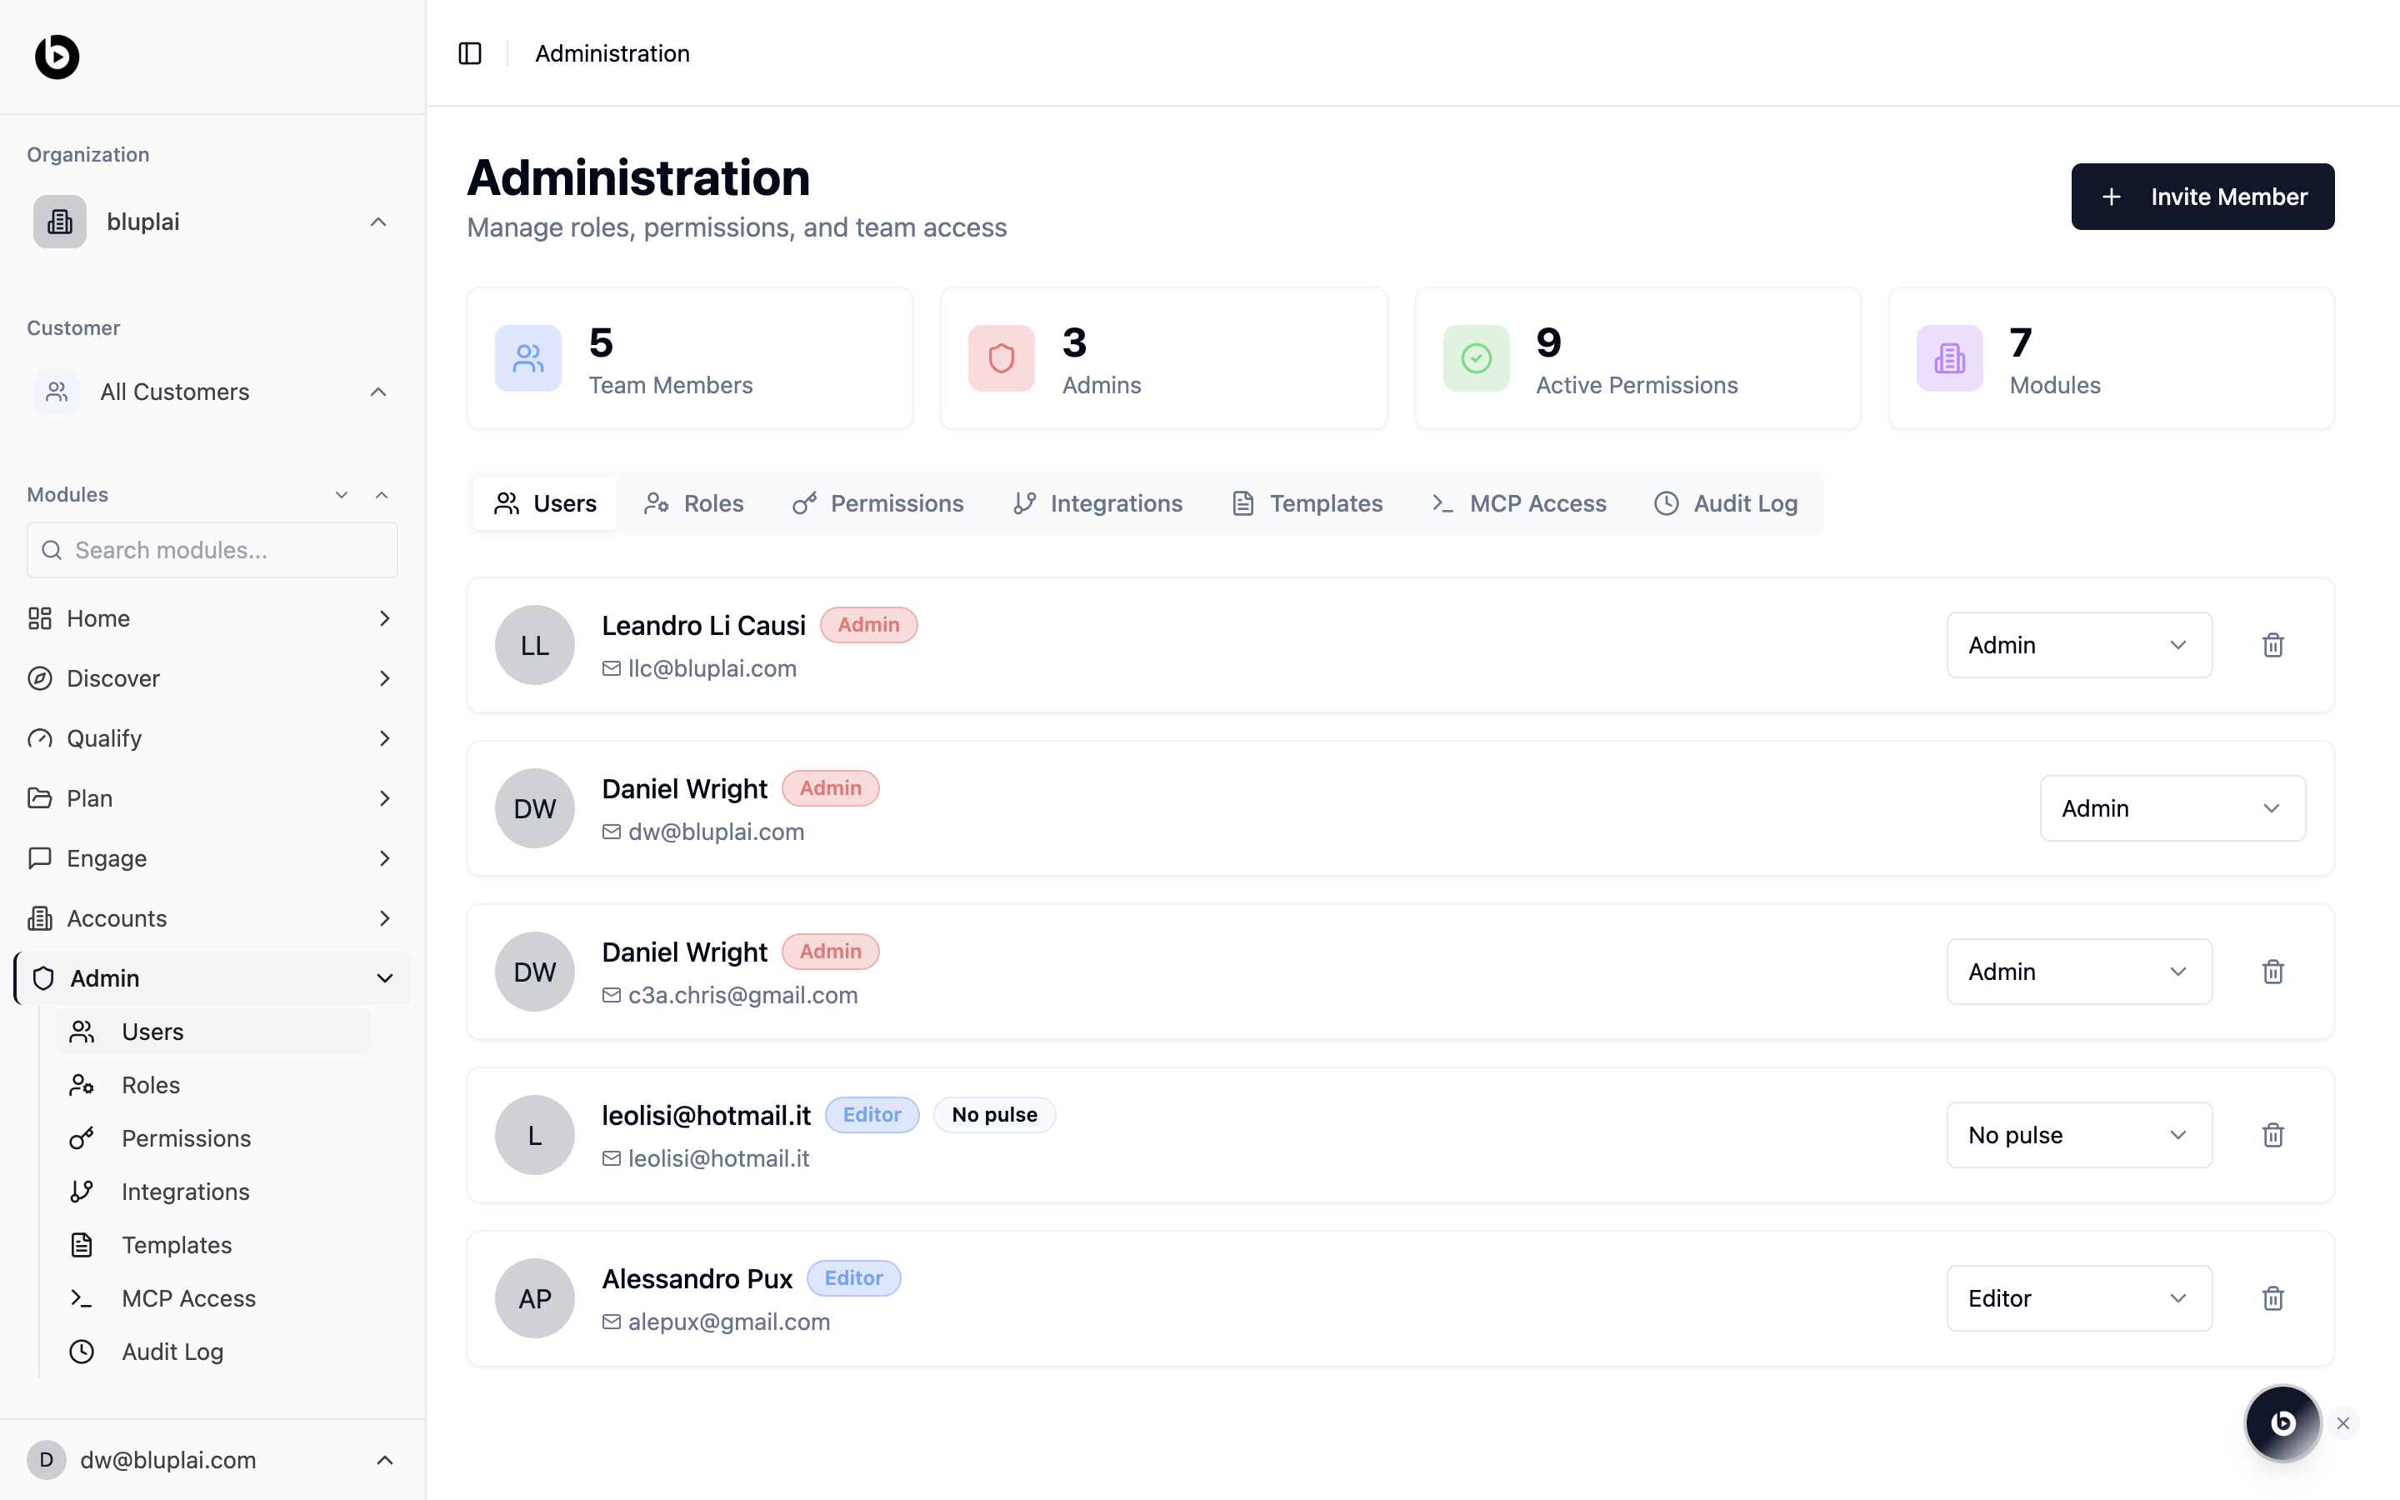Click the bluplai logo
Image resolution: width=2400 pixels, height=1500 pixels.
[x=57, y=57]
